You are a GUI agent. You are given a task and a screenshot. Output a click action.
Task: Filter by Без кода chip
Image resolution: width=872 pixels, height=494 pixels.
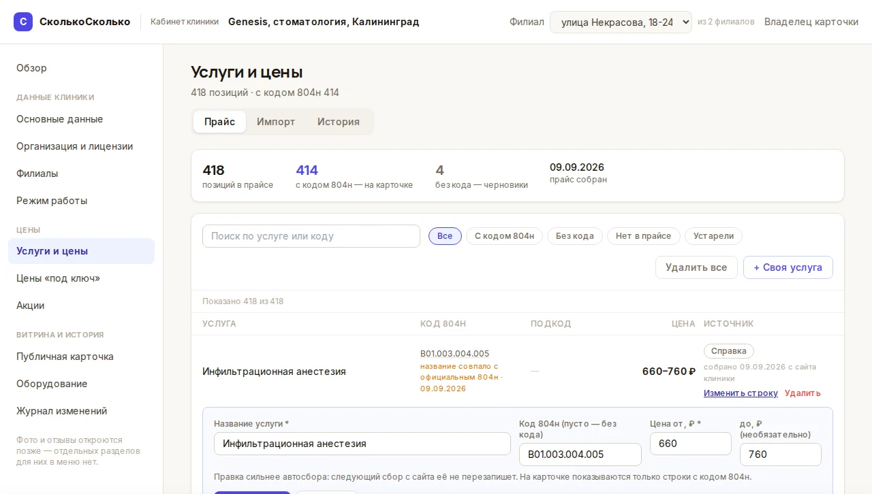[x=574, y=236]
